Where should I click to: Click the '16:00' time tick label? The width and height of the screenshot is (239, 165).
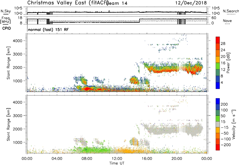(147, 159)
